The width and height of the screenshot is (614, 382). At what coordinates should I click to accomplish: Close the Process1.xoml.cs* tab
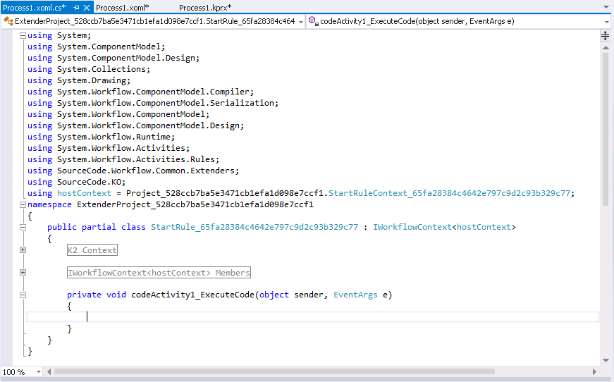tap(87, 8)
